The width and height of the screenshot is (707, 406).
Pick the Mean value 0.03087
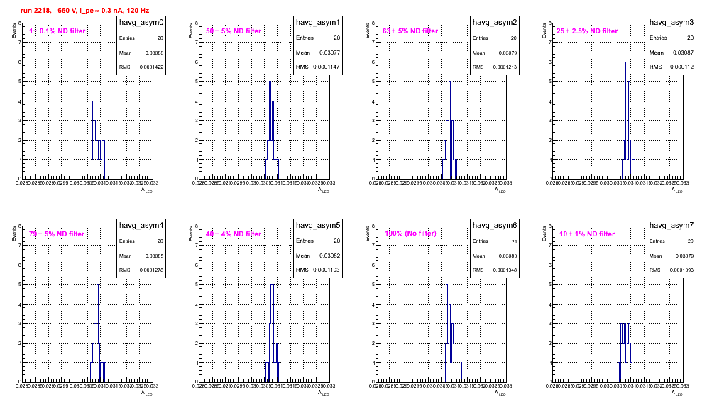click(683, 53)
